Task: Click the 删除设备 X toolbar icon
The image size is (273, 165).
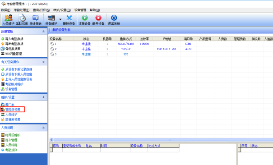Action: [x=69, y=20]
